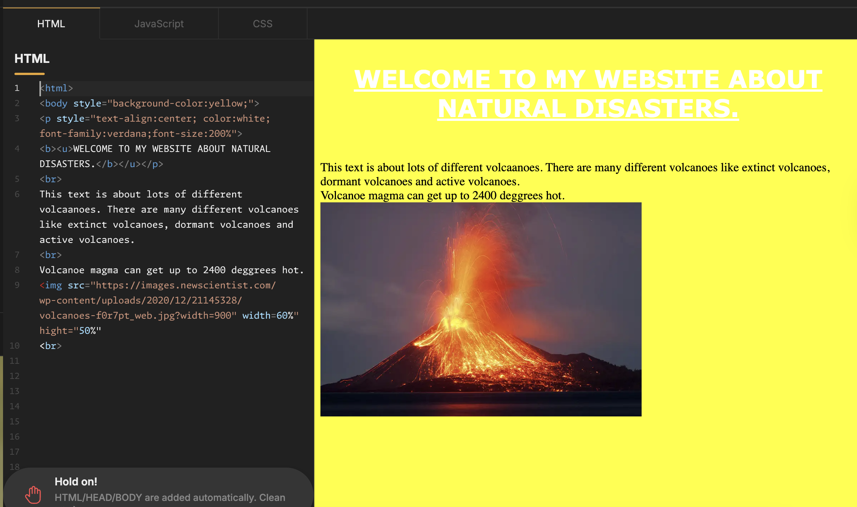Place cursor on line 1 html tag
Screen dimensions: 857x507
point(57,88)
